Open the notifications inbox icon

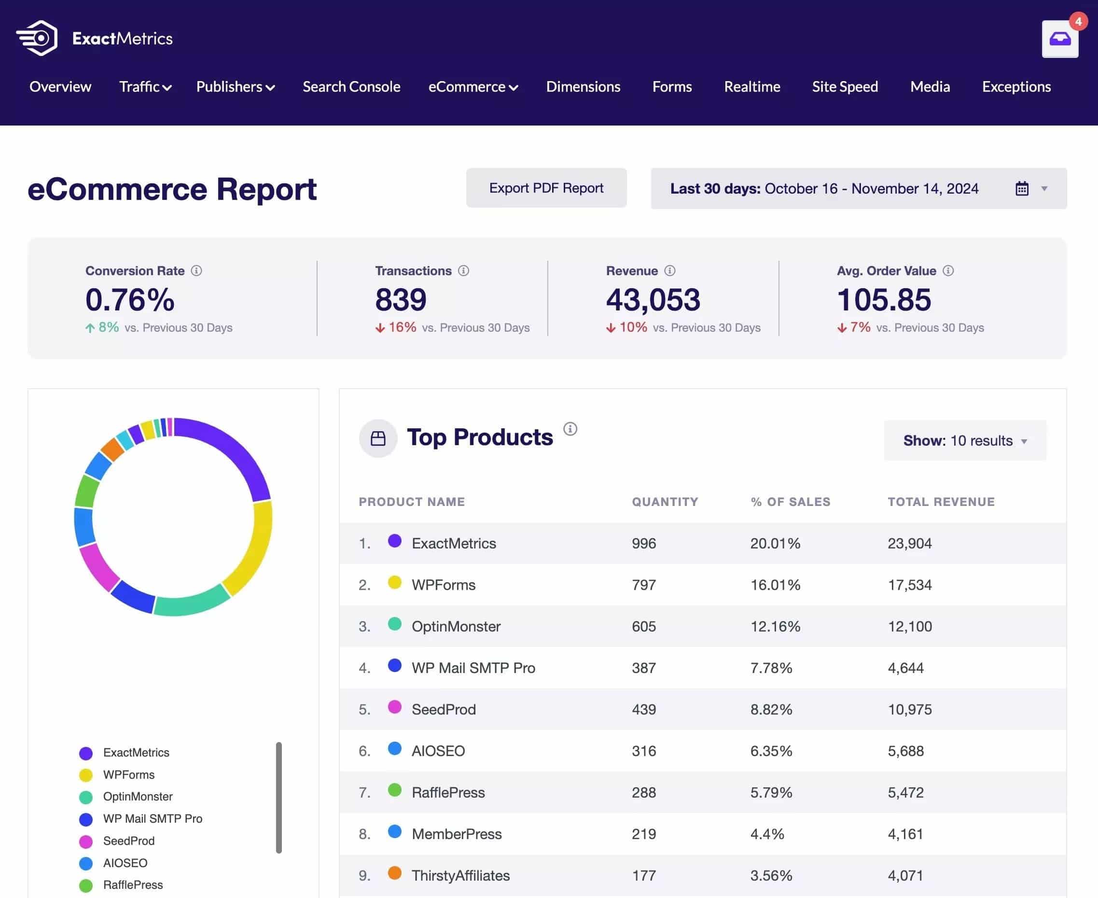pyautogui.click(x=1060, y=39)
